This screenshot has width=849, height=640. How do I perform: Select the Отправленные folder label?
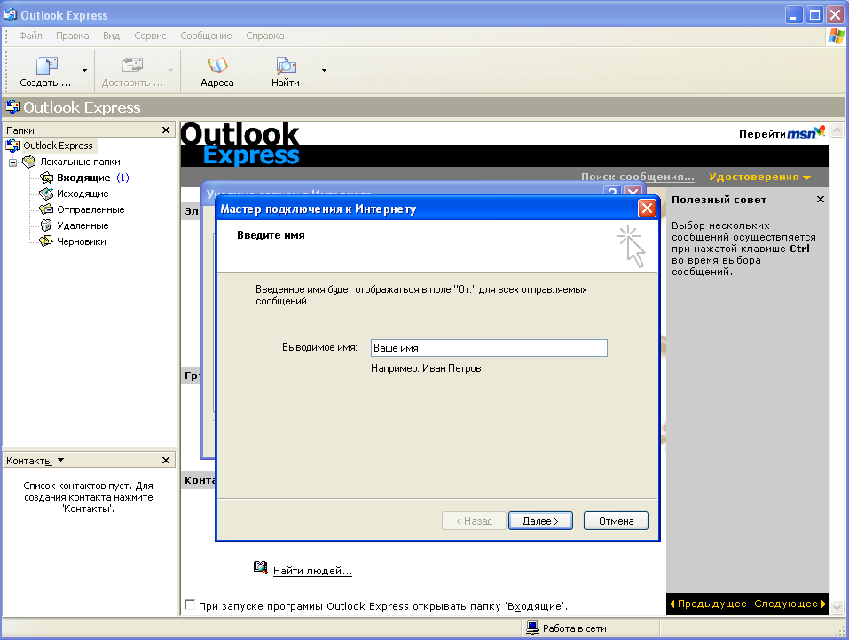pos(91,209)
